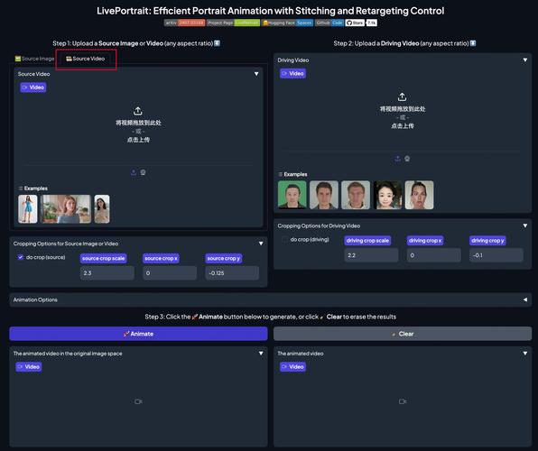Select driving example of woman with dark background
This screenshot has height=451, width=538.
tap(388, 195)
